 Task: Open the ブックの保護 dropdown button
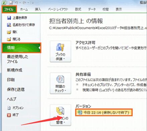(60, 51)
